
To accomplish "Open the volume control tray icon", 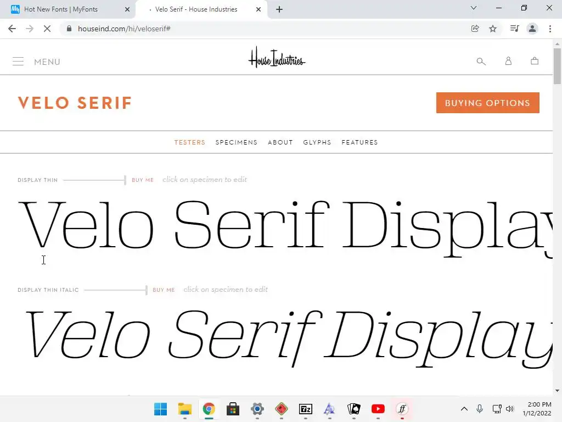I will click(510, 409).
